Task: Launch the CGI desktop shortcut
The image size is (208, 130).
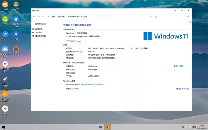Action: pyautogui.click(x=5, y=21)
